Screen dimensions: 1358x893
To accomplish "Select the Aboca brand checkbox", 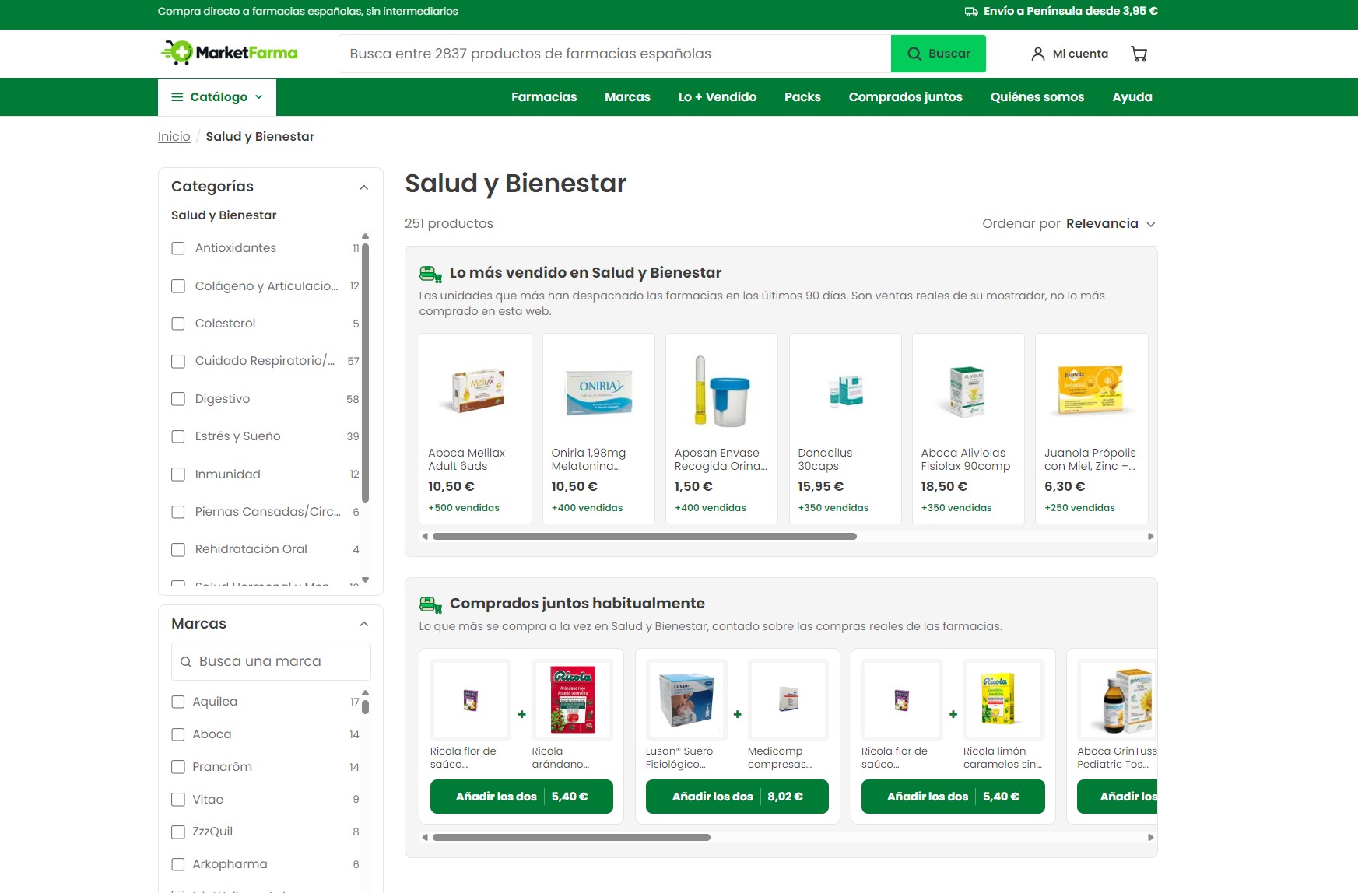I will point(177,734).
